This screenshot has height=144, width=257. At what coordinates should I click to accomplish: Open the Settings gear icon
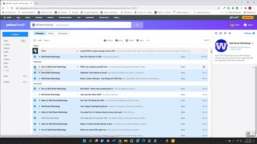click(x=253, y=33)
